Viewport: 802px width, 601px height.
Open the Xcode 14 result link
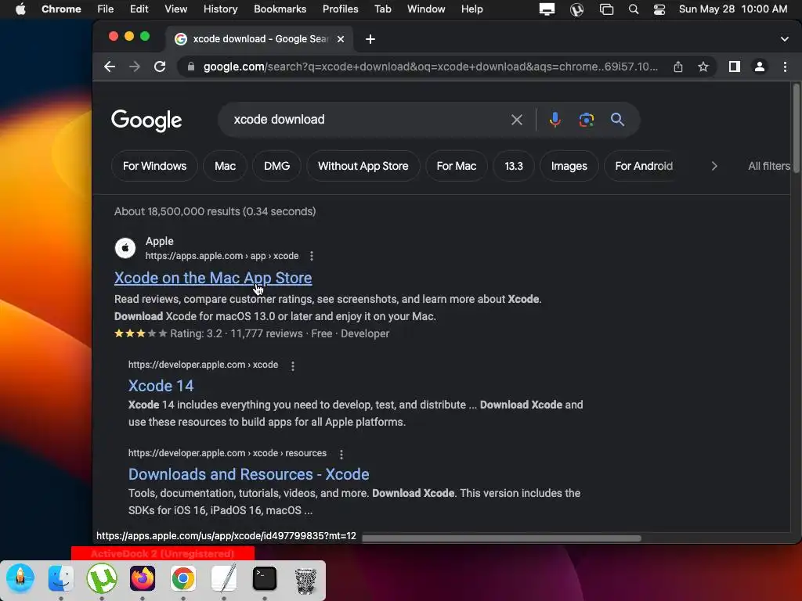[161, 386]
